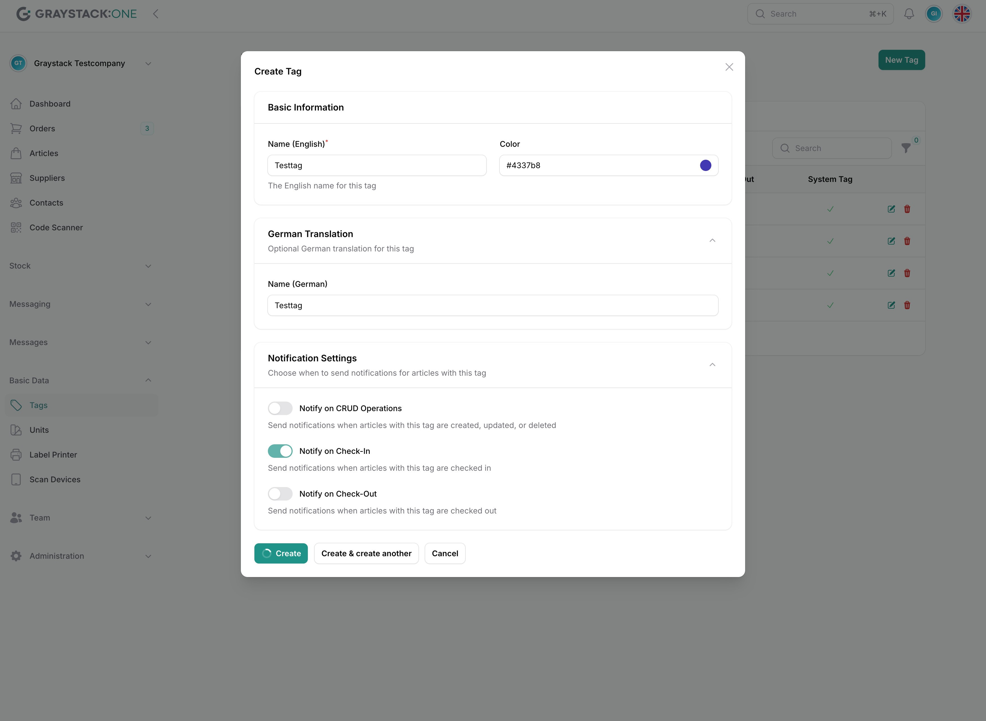Click the GI user avatar icon
This screenshot has height=721, width=986.
[x=934, y=14]
